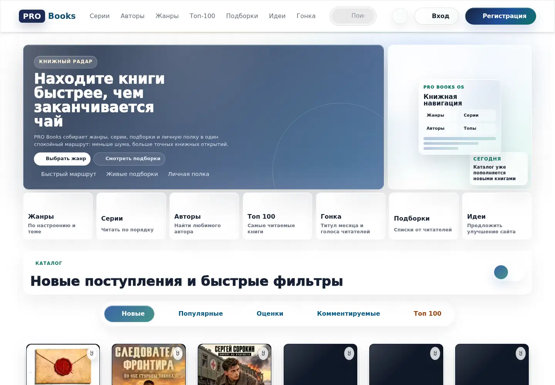Open Серии card 'Читать по порядку'

point(131,216)
